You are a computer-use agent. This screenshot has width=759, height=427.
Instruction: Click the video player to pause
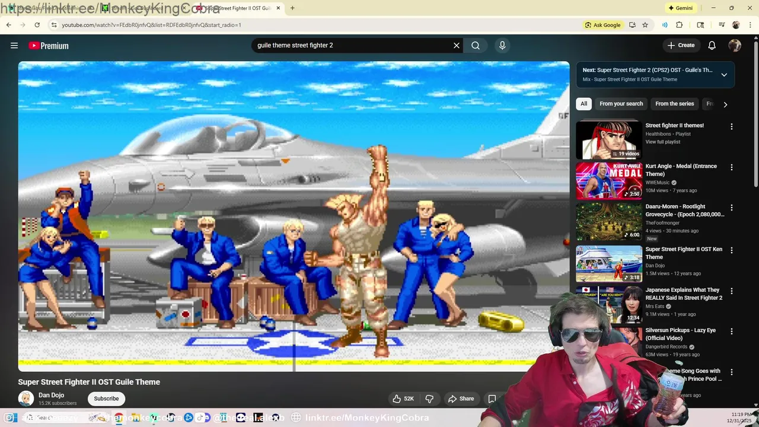pos(294,216)
